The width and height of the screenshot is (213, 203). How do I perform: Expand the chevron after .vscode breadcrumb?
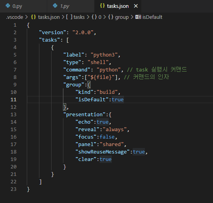click(x=27, y=17)
